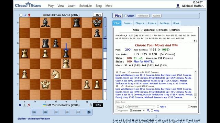Viewport: 220px width, 123px height.
Task: Toggle Allow Opponent checkbox
Action: point(142,30)
